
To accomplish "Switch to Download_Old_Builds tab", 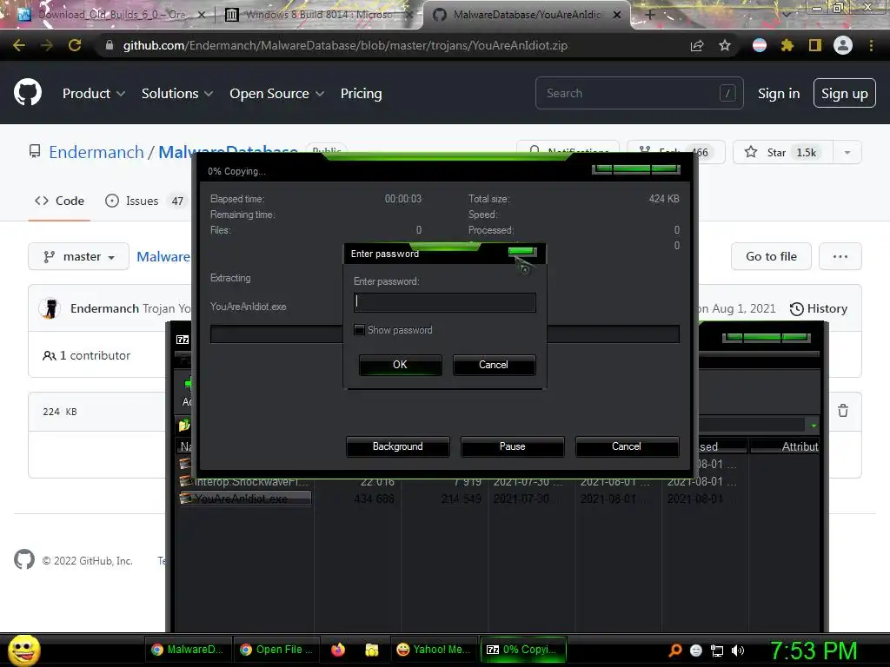I will (x=110, y=15).
